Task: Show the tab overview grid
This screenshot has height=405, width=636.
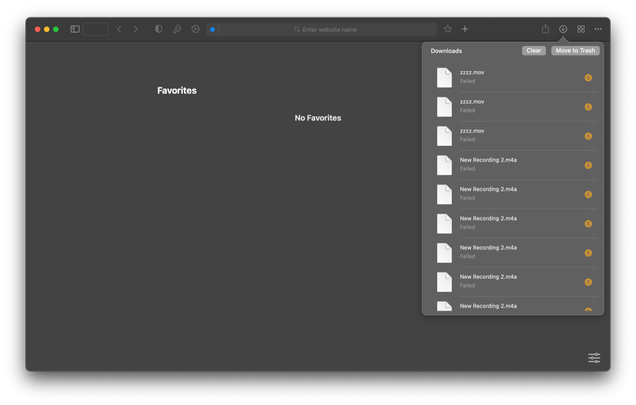Action: pos(581,29)
